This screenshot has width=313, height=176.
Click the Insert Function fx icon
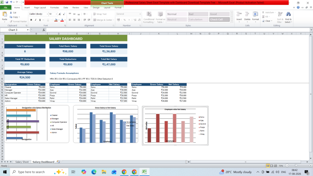click(44, 30)
